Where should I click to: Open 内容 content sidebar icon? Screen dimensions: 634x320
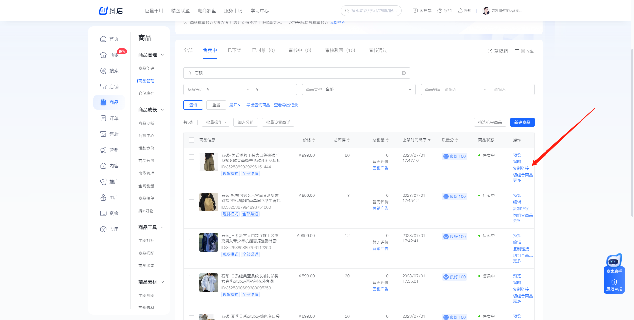pos(103,166)
